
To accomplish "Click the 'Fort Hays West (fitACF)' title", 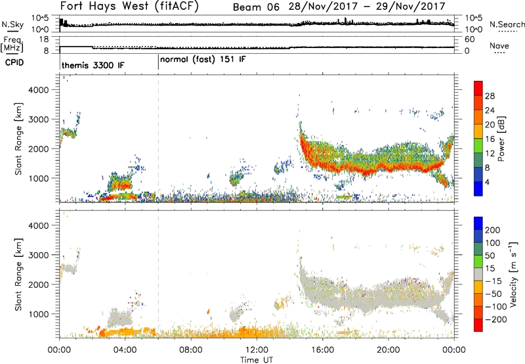I will (x=129, y=6).
